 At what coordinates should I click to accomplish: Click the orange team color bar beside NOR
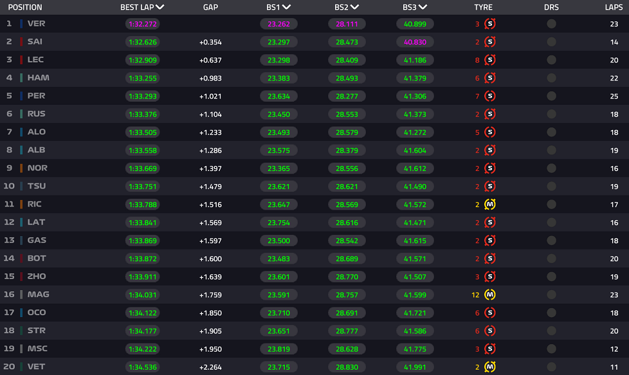[x=21, y=168]
